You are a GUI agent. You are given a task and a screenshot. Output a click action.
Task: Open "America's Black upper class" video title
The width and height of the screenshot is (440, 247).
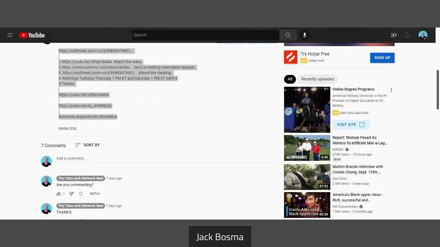click(357, 197)
